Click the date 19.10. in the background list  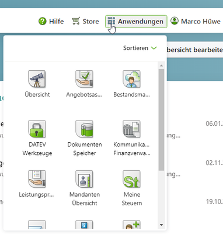[x=214, y=202]
